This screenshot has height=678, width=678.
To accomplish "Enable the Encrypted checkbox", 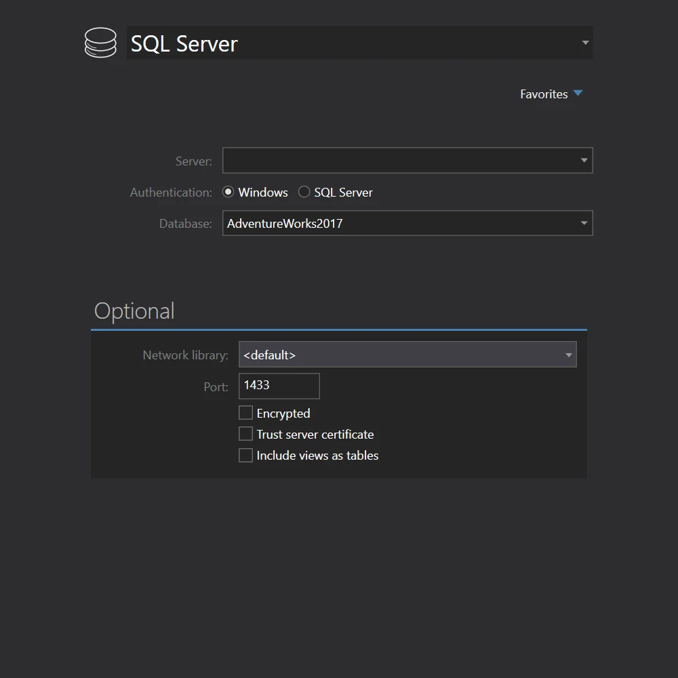I will pos(245,412).
